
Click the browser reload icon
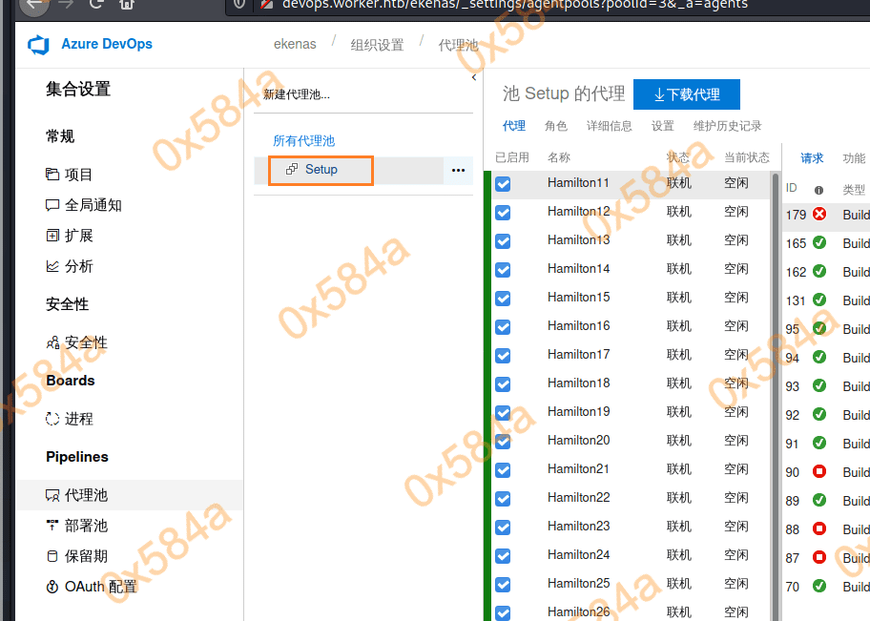(x=96, y=4)
